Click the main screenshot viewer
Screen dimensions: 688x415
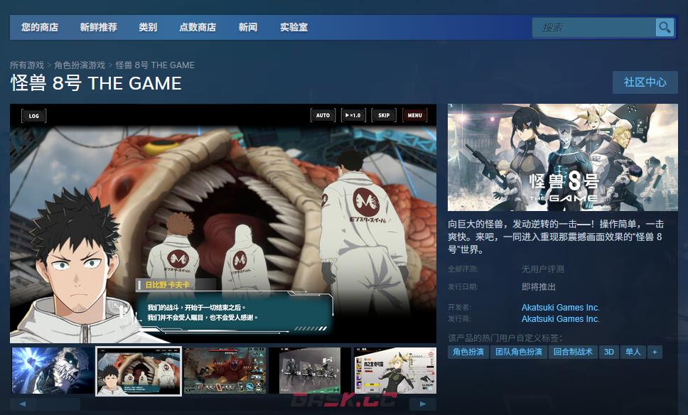pos(223,223)
